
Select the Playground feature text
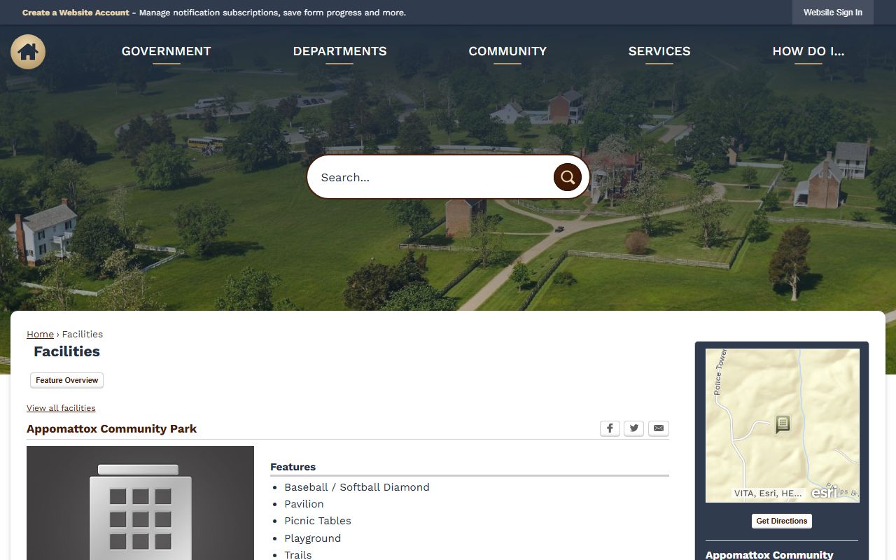click(x=313, y=538)
